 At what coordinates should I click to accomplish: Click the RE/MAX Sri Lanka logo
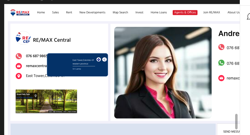tap(20, 13)
